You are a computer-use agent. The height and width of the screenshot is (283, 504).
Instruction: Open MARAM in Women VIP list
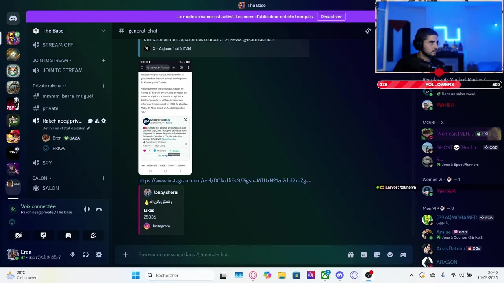[x=446, y=191]
